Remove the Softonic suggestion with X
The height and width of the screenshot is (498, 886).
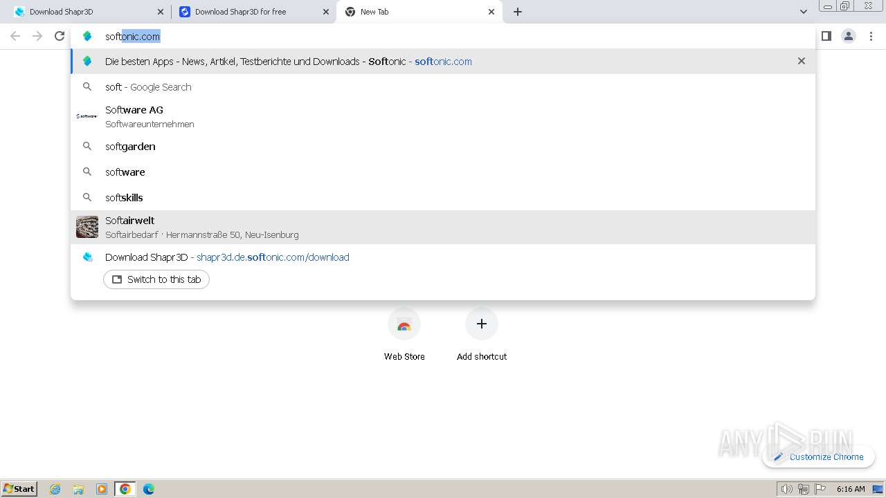click(x=802, y=61)
